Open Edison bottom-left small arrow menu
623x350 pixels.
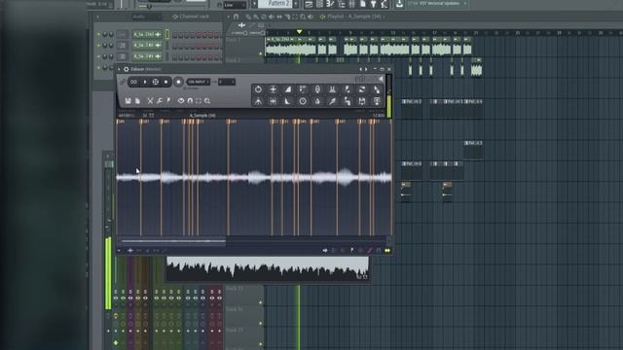119,251
